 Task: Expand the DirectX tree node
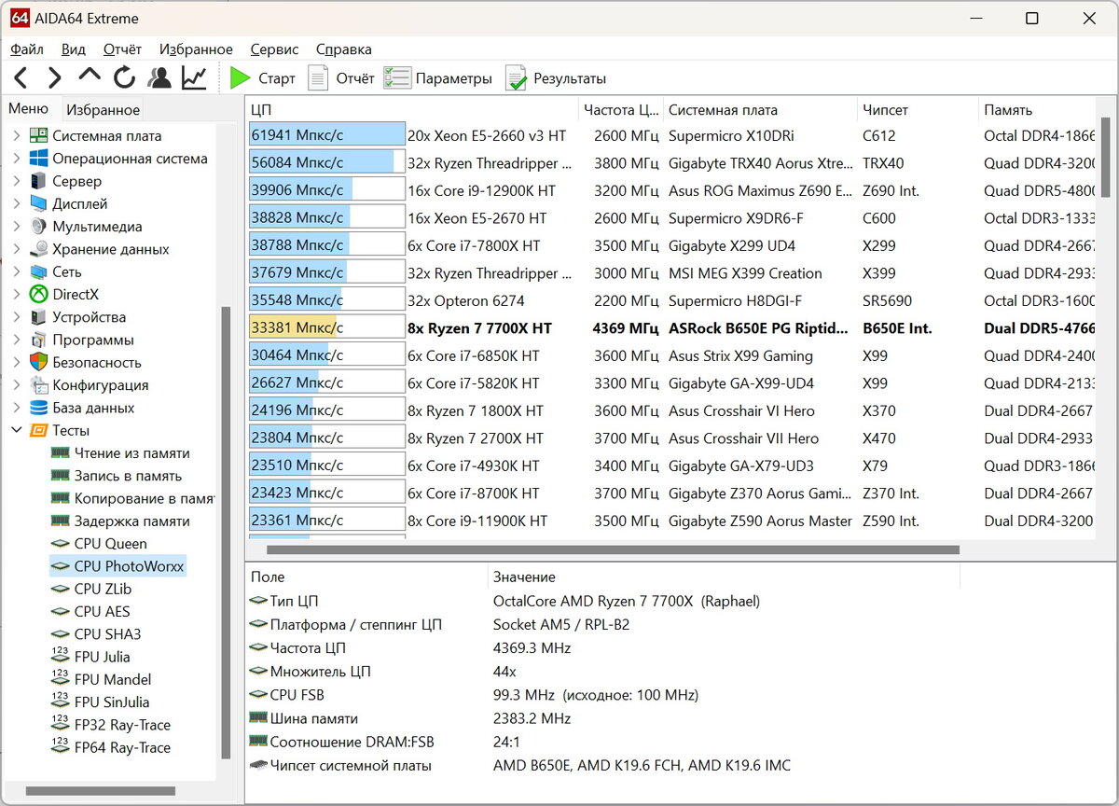click(x=16, y=294)
